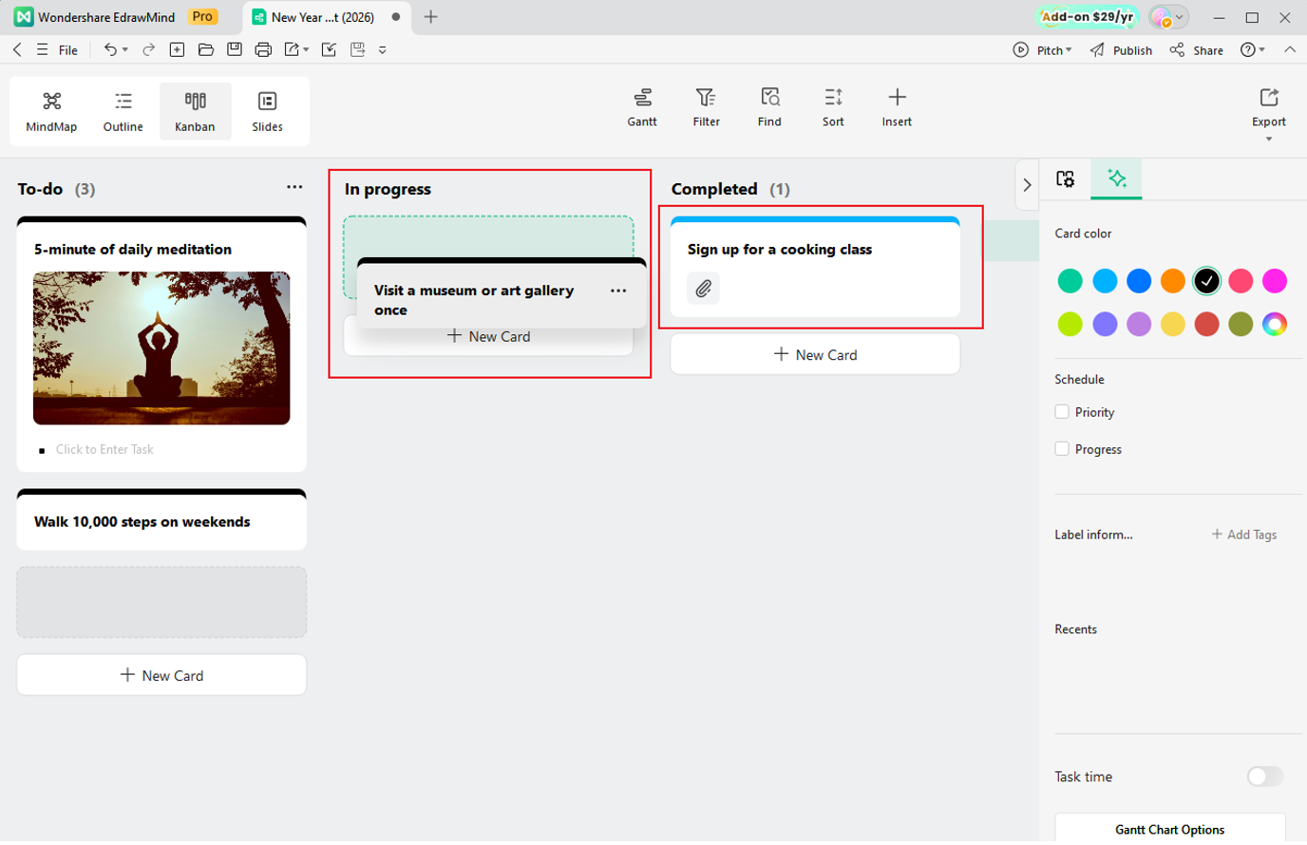This screenshot has height=845, width=1307.
Task: Click the print icon in toolbar
Action: tap(263, 49)
